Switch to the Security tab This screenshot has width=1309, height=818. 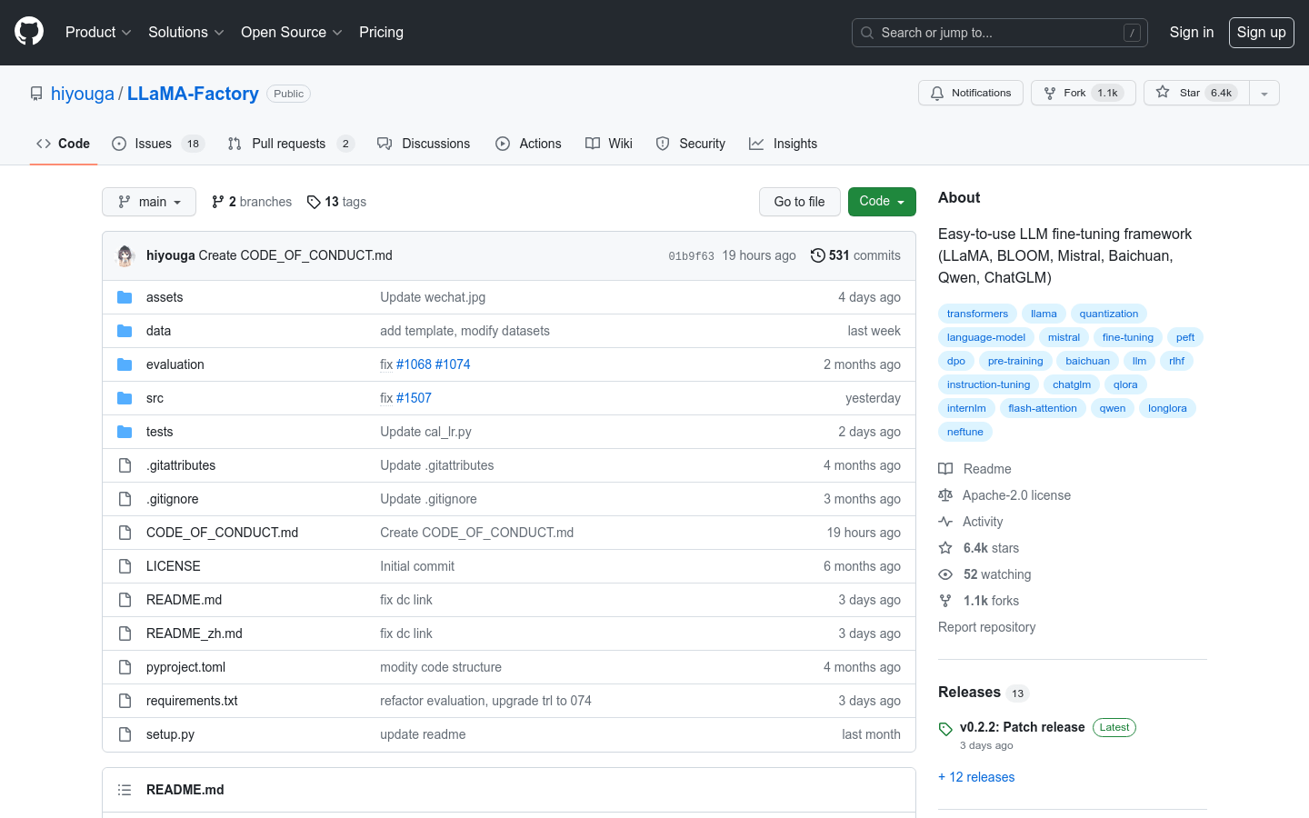click(x=691, y=144)
